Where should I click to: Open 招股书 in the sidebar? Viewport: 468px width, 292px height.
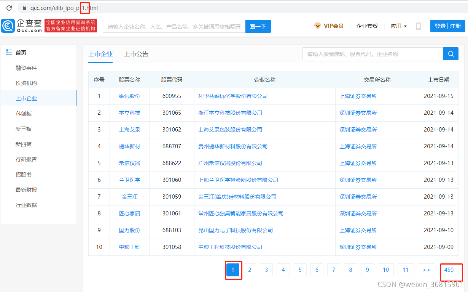[24, 175]
